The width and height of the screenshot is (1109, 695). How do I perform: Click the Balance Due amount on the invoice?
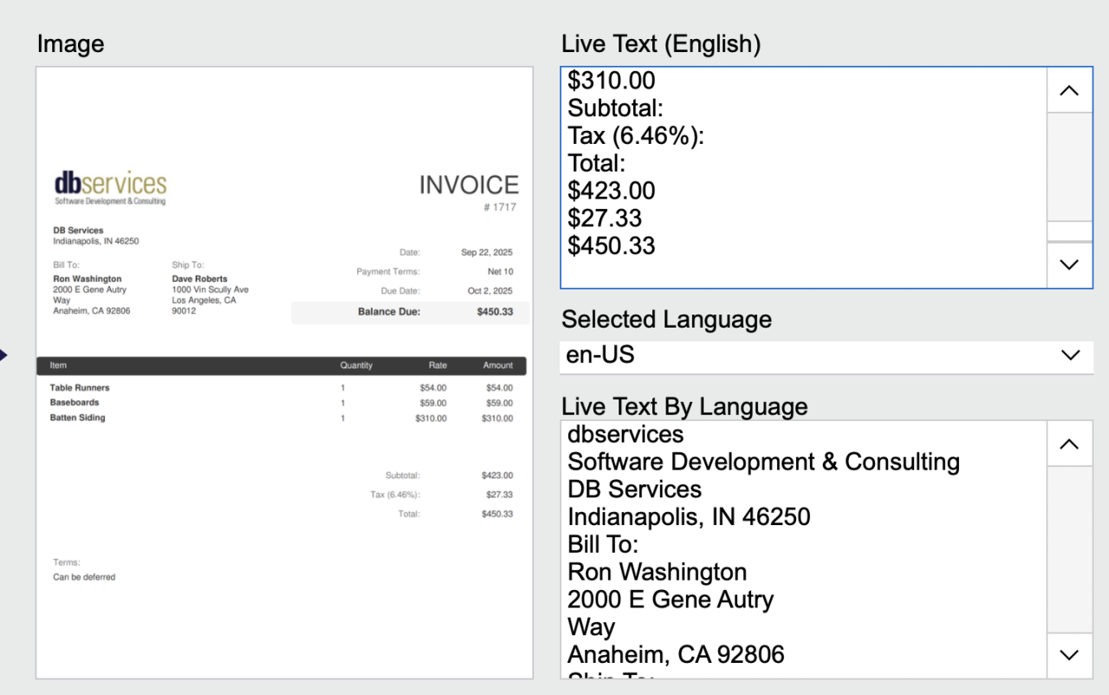pos(496,312)
